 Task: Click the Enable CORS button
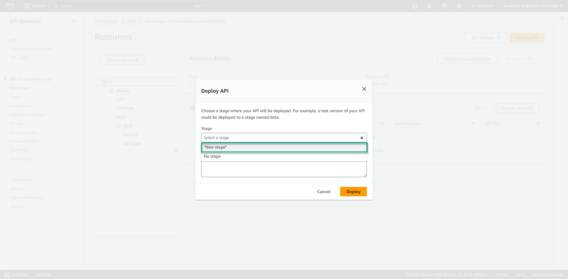tap(519, 59)
